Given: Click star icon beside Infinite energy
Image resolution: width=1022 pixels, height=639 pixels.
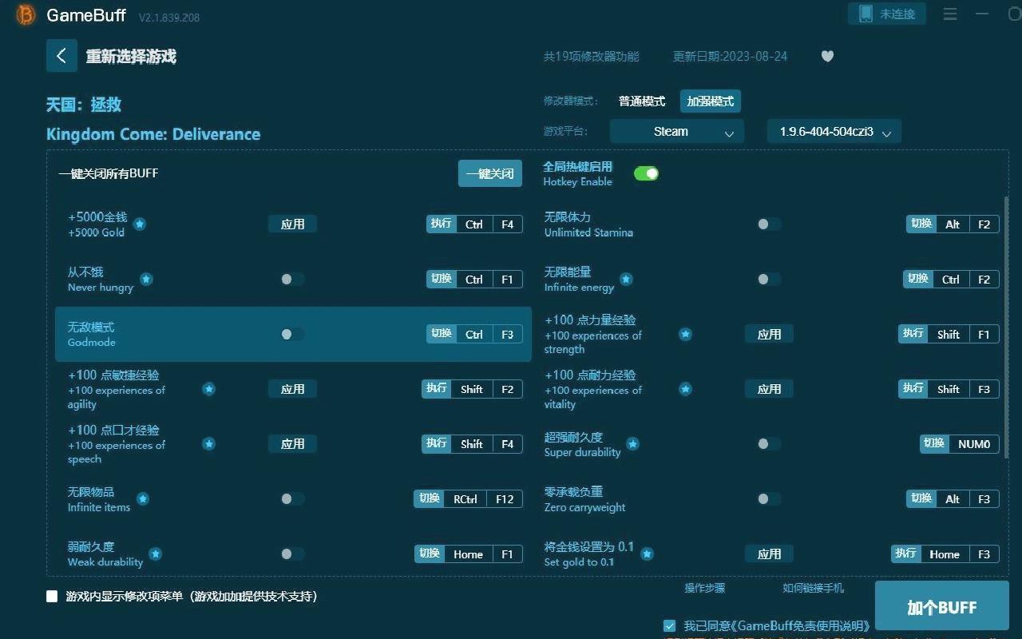Looking at the screenshot, I should click(x=626, y=279).
